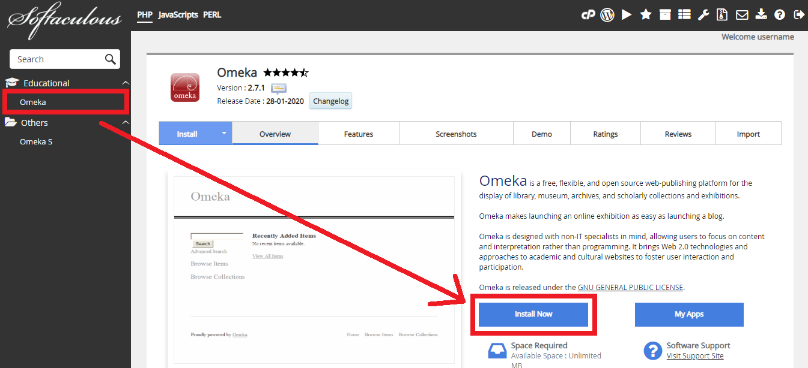Viewport: 808px width, 368px height.
Task: Collapse the Educational category
Action: [x=125, y=83]
